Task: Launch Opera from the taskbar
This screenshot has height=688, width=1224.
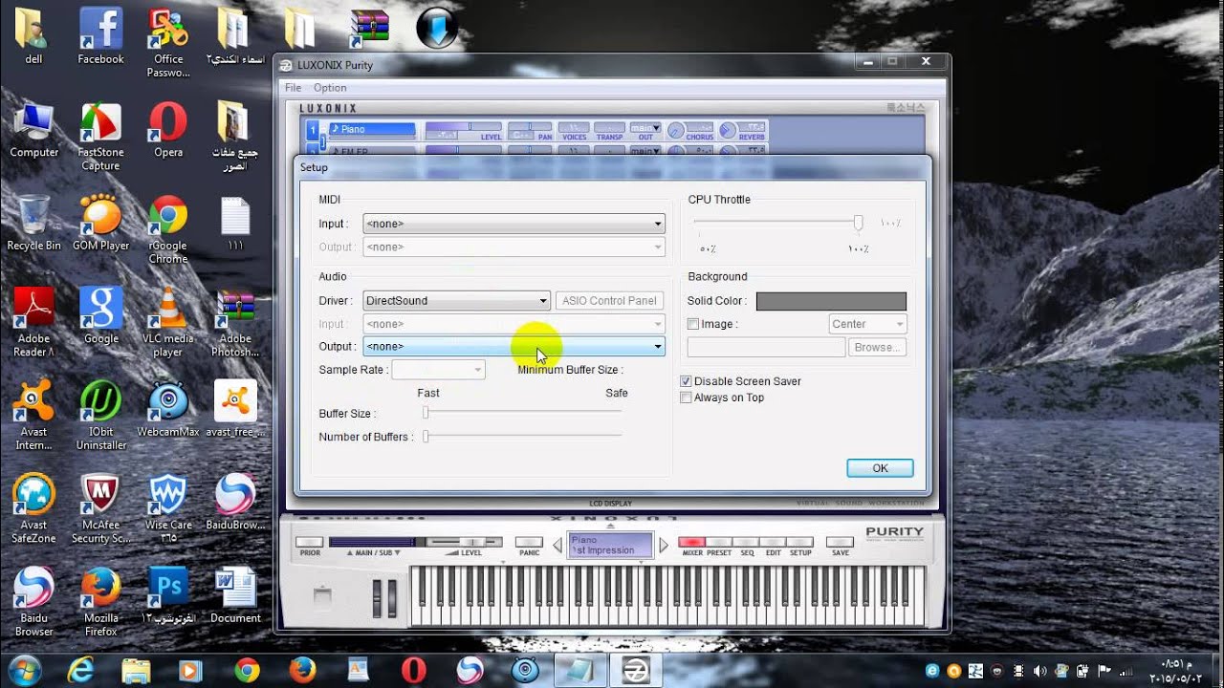Action: (413, 670)
